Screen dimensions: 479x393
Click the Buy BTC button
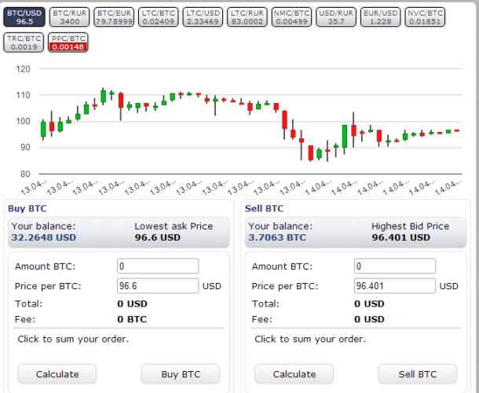(x=181, y=374)
